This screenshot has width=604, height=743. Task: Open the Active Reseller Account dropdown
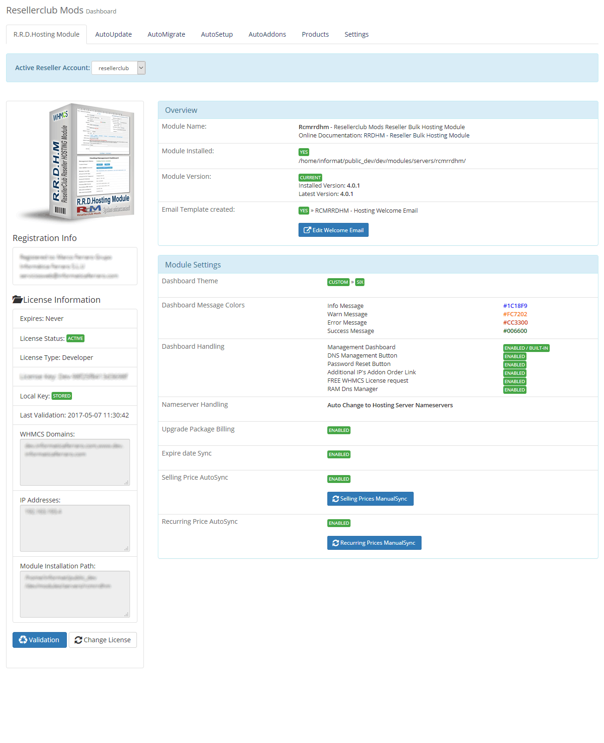coord(118,68)
